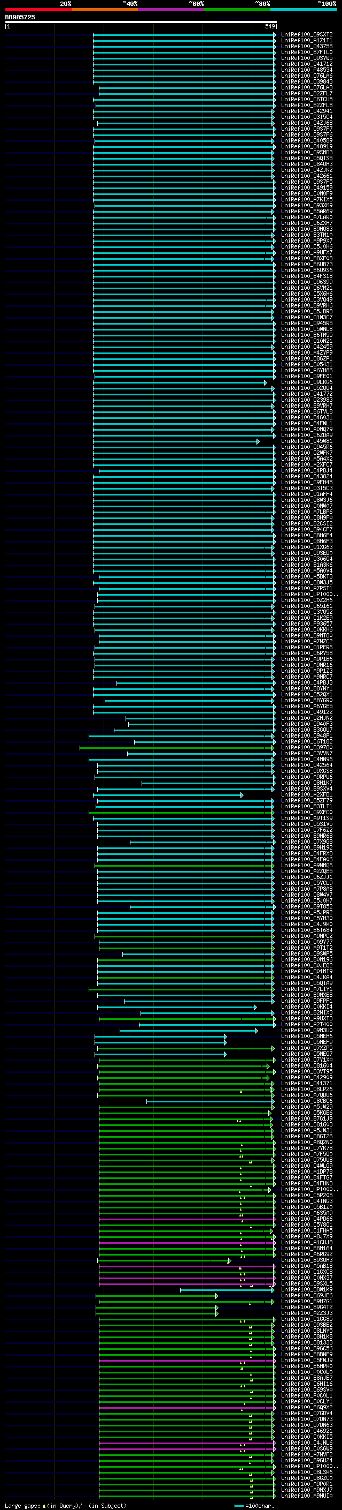Select UniRef100_B2ZFL7 label
This screenshot has height=1510, width=342.
coord(307,93)
